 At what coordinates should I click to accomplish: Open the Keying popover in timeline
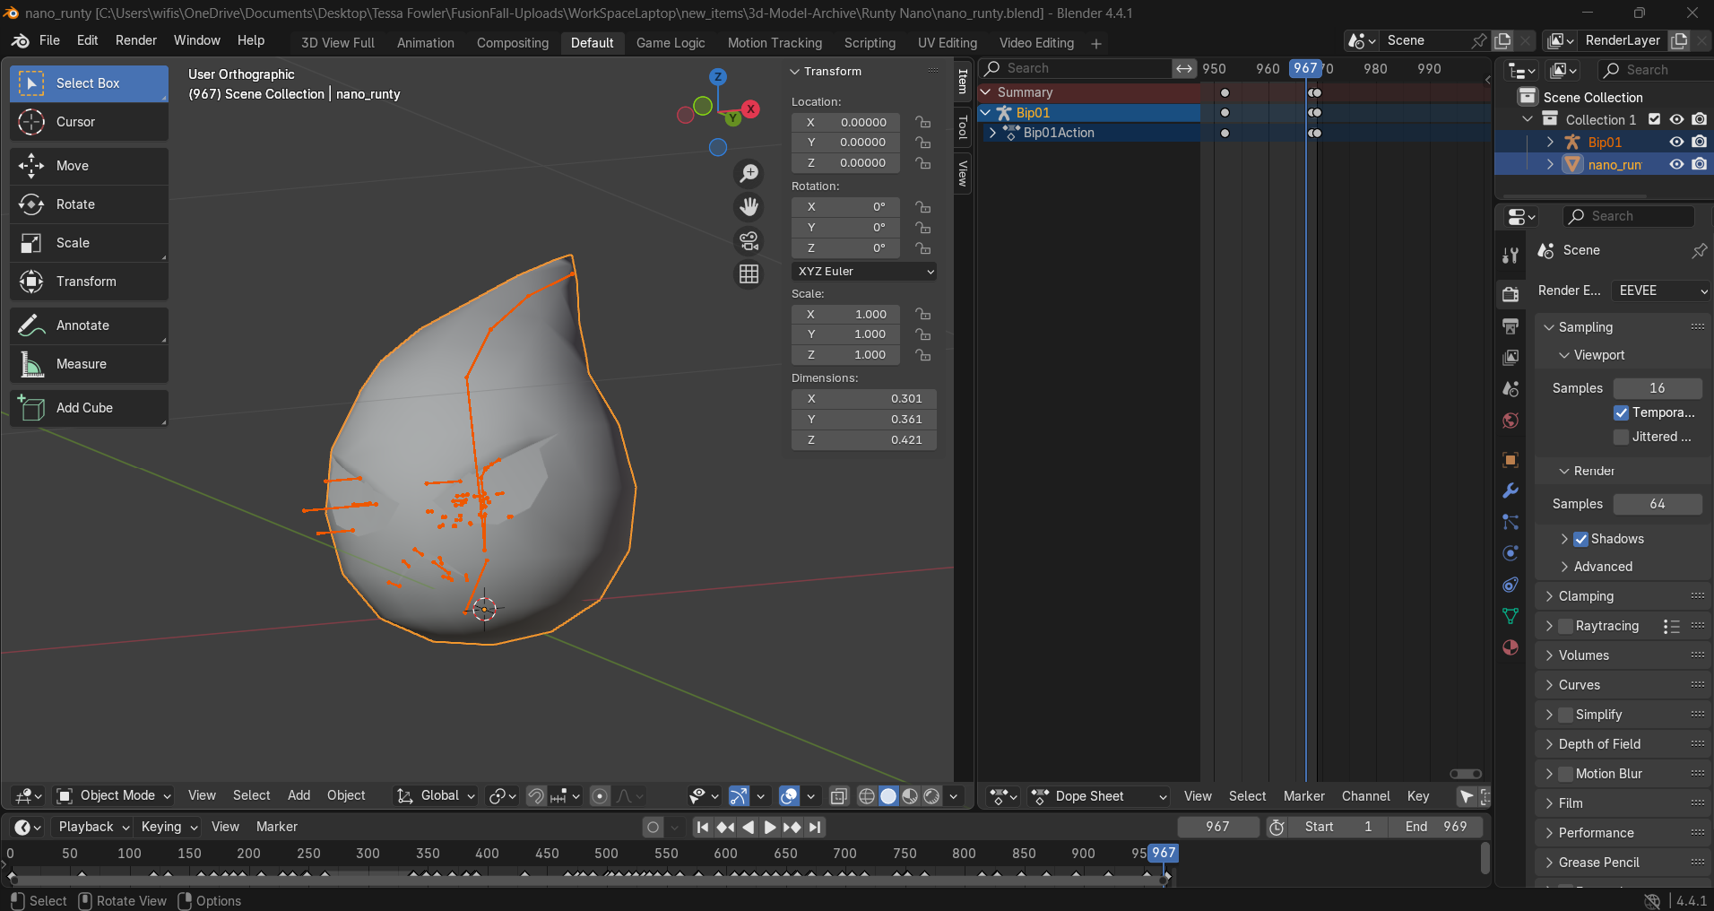pos(169,827)
